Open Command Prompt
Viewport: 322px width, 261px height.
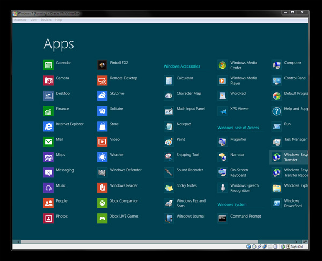click(223, 219)
